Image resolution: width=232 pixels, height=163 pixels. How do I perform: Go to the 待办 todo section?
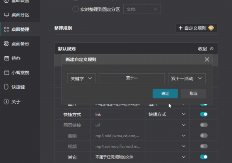pos(17,58)
